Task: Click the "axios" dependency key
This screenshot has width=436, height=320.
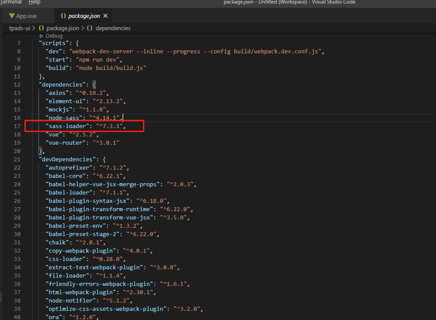Action: point(57,93)
